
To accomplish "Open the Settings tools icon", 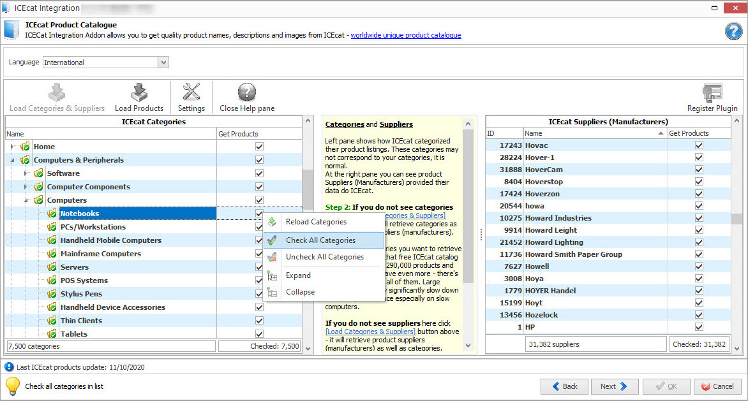I will 191,92.
